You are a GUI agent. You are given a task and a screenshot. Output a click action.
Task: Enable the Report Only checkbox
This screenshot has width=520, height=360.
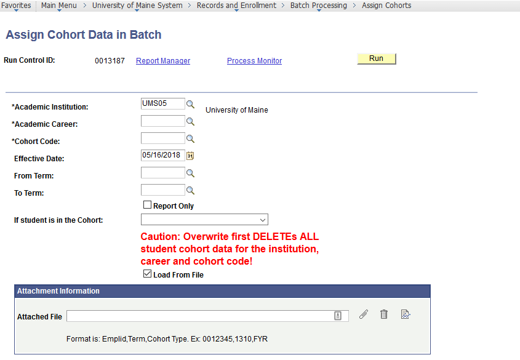[x=147, y=205]
